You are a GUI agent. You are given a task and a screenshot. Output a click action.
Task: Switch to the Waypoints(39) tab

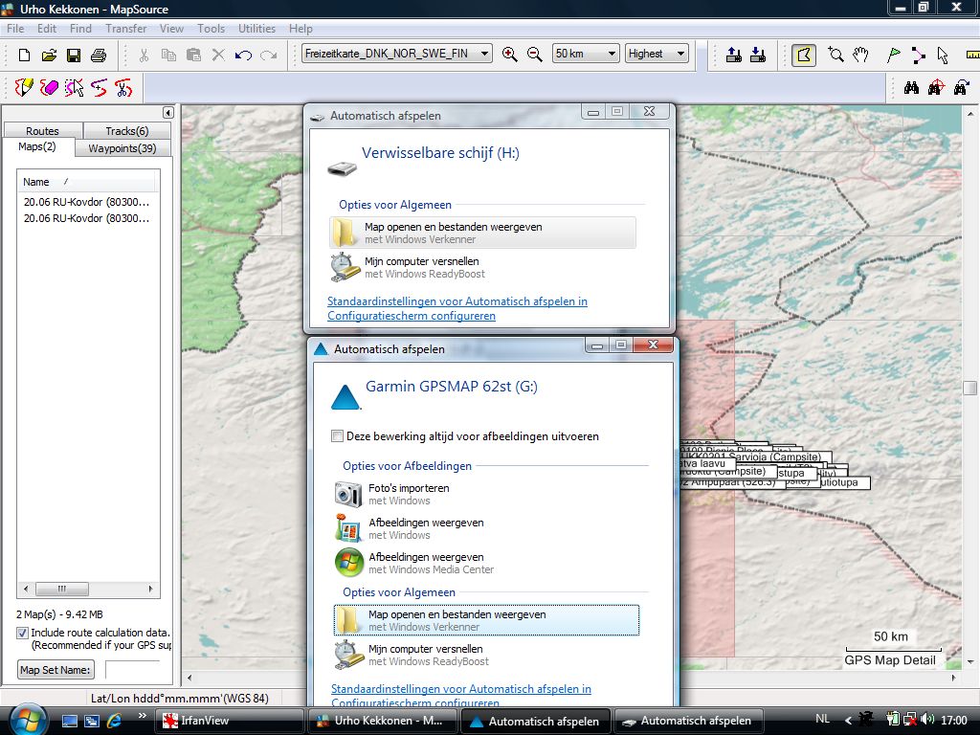[122, 148]
